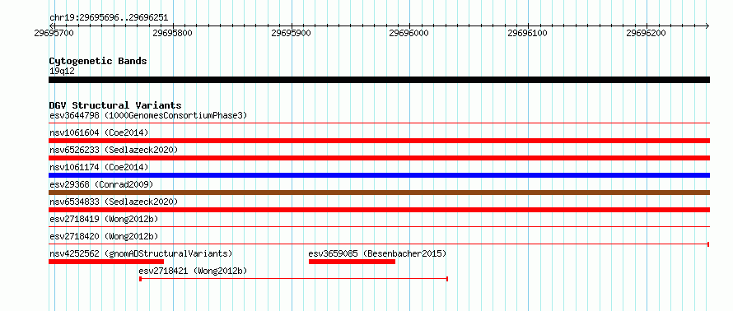Click the red bar under nsv6534833

[379, 210]
